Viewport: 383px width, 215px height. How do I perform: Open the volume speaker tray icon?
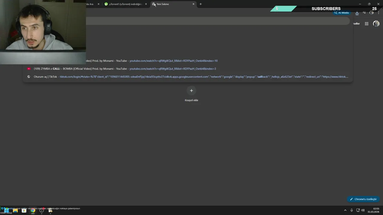[363, 211]
